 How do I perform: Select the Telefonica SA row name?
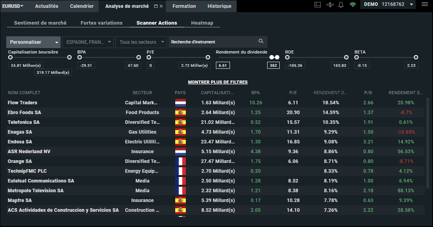coord(23,122)
